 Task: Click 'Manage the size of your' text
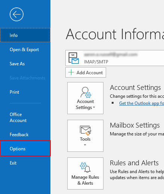[137, 134]
